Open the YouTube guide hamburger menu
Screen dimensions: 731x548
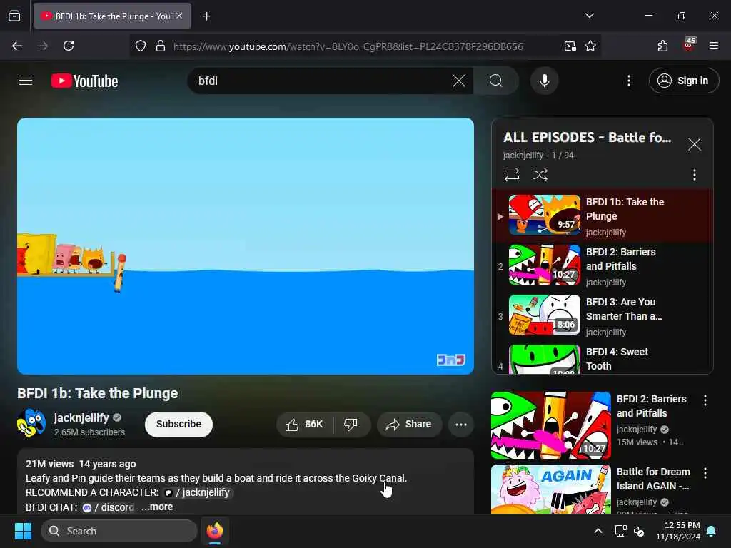coord(26,81)
